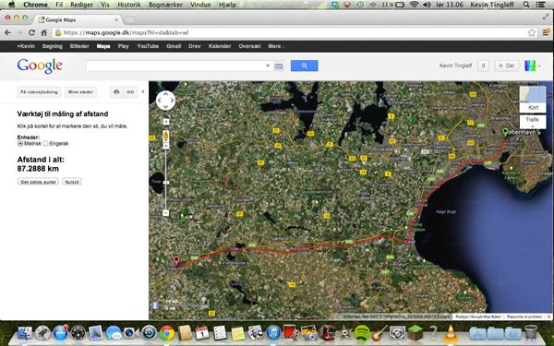Open a new tab beside Google Maps

click(129, 19)
